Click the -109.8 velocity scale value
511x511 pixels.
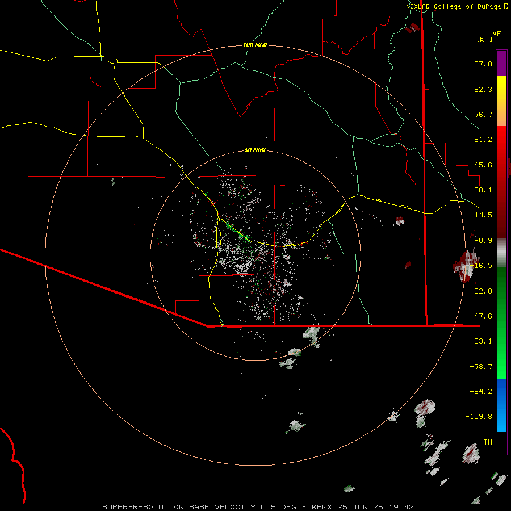[x=479, y=417]
